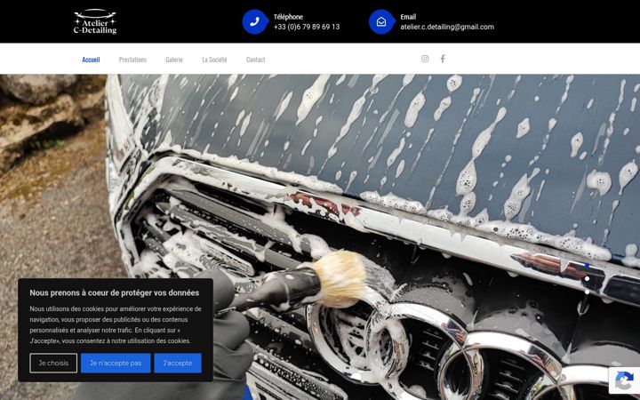Select the second white slider dot
The image size is (640, 400).
[x=587, y=279]
